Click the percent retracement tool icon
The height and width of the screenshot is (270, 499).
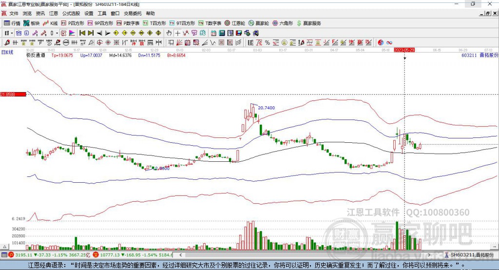coord(268,42)
